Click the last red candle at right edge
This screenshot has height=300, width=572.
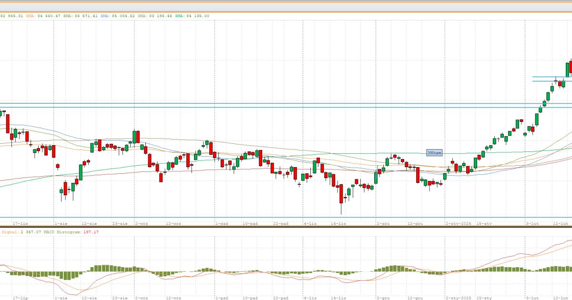(571, 67)
